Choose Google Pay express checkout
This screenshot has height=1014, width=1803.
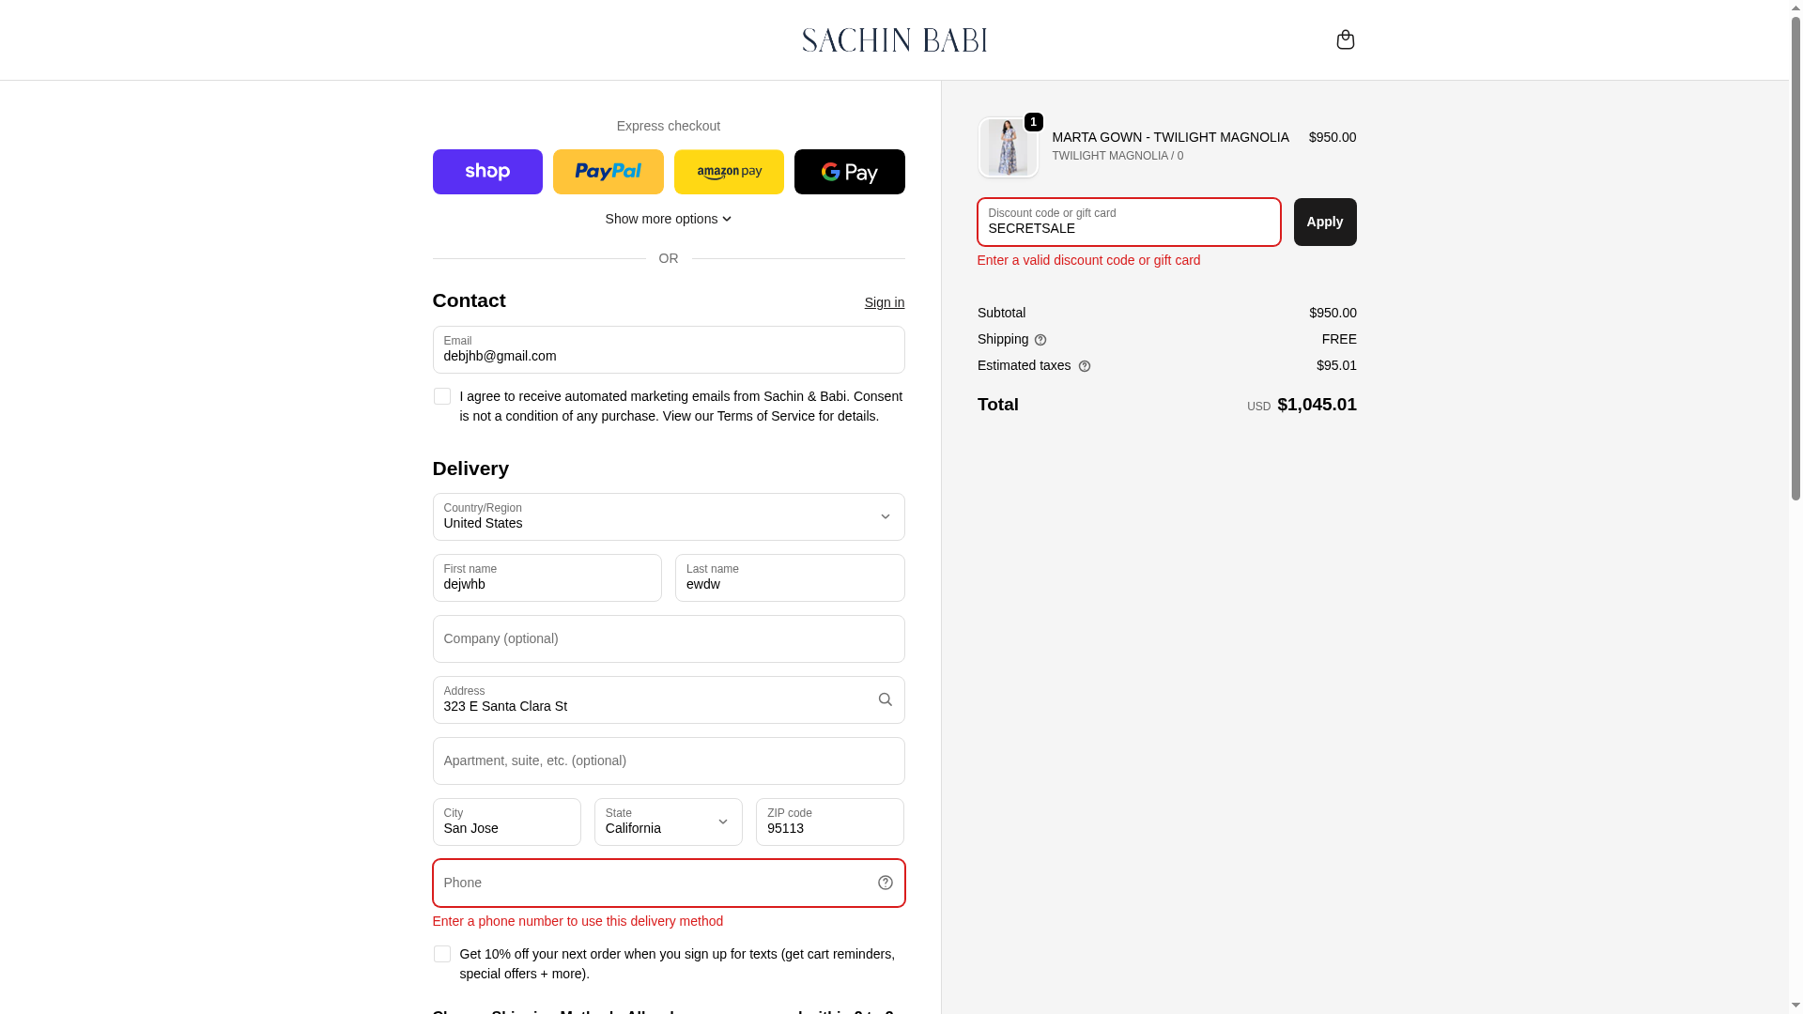[850, 172]
